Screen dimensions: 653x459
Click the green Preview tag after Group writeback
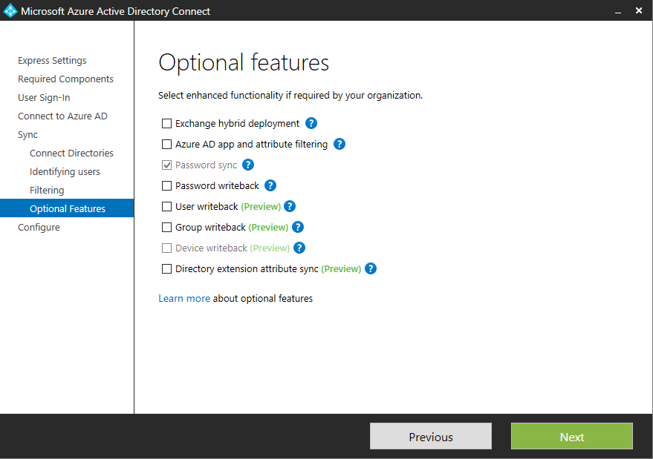pos(268,228)
